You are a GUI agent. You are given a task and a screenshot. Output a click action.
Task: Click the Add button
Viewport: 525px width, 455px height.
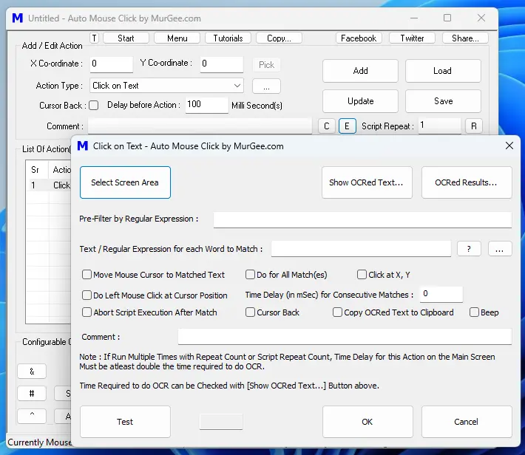(360, 71)
